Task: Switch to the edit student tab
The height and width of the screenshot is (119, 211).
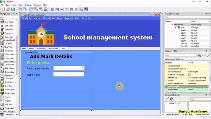Action: click(54, 49)
